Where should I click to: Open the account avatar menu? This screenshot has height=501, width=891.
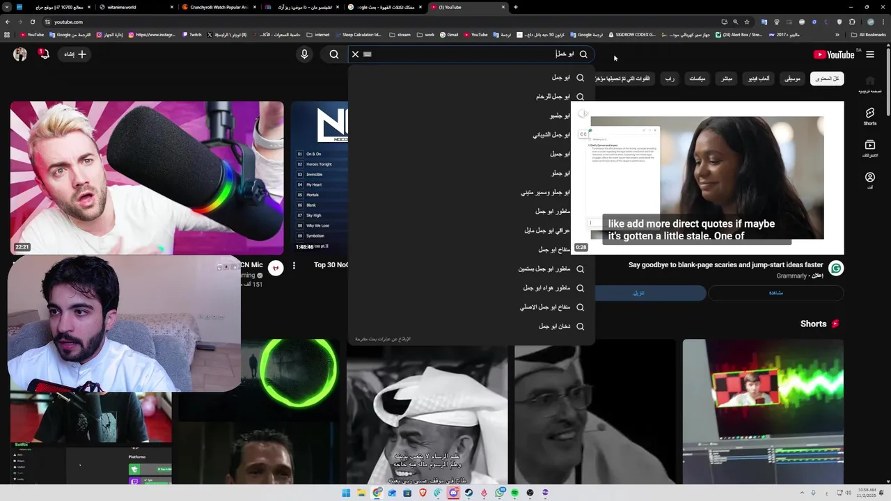click(19, 54)
